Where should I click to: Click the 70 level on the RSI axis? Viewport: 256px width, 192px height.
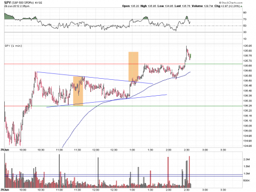click(245, 19)
